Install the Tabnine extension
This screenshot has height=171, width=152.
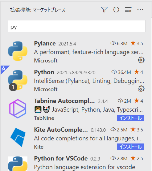[x=130, y=118]
